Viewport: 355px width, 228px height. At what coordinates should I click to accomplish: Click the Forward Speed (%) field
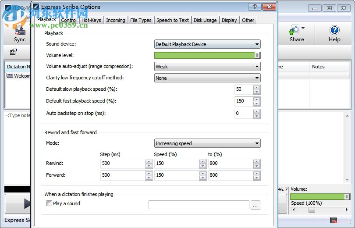tap(177, 175)
